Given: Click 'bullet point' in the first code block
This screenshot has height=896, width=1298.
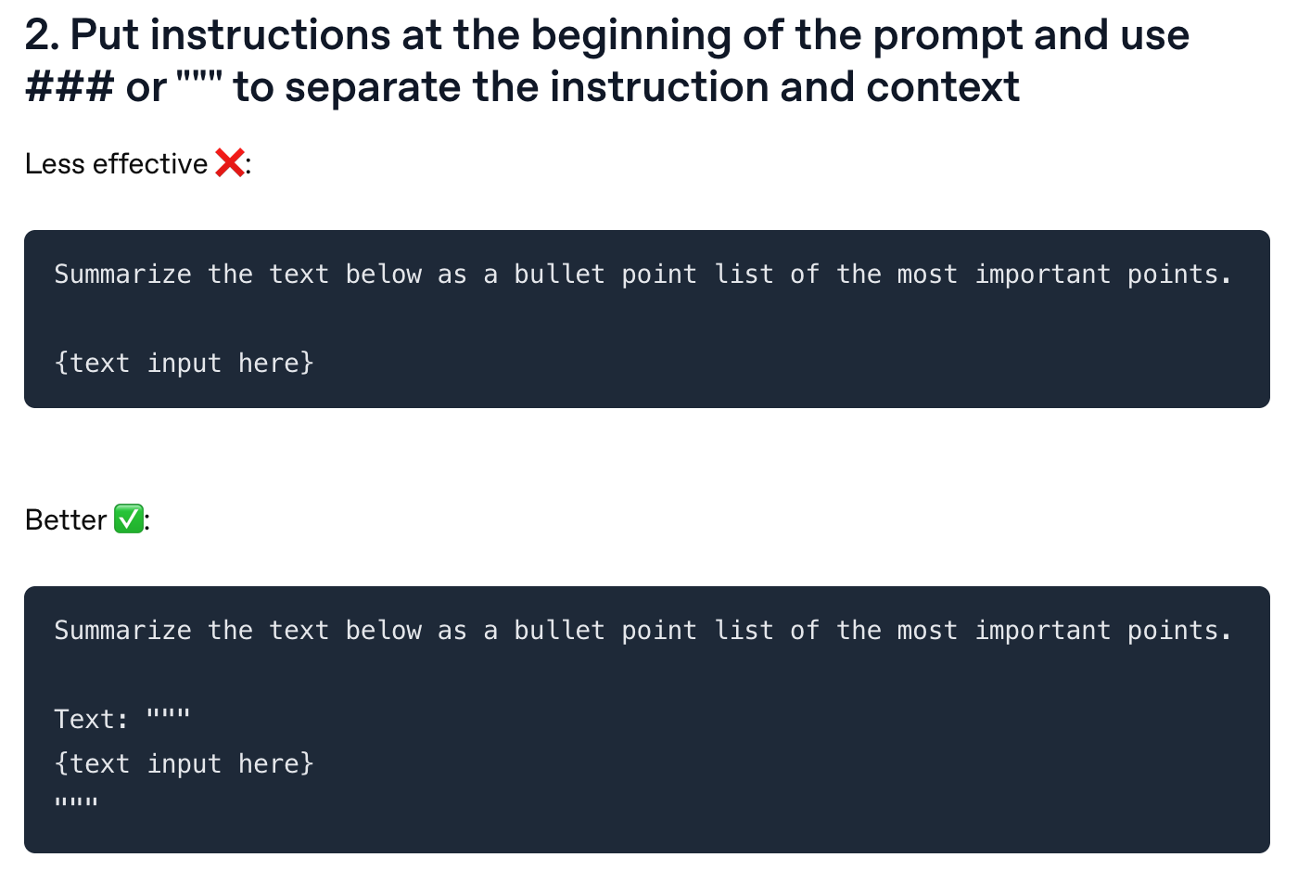Looking at the screenshot, I should [x=605, y=275].
